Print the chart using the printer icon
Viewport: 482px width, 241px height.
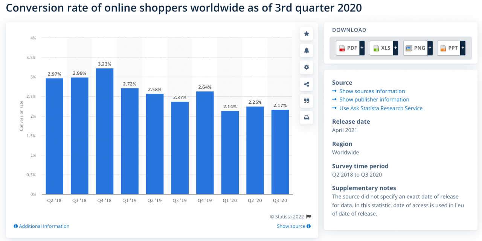tap(306, 118)
